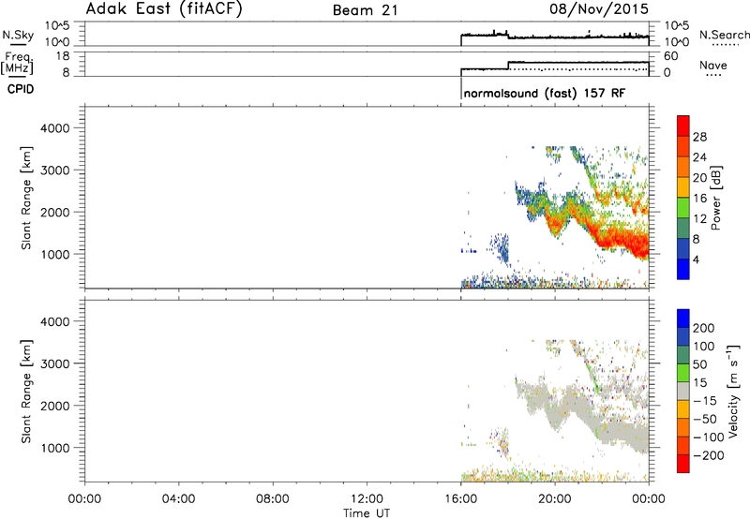Click the 'Power [dB]' color bar label

point(716,198)
